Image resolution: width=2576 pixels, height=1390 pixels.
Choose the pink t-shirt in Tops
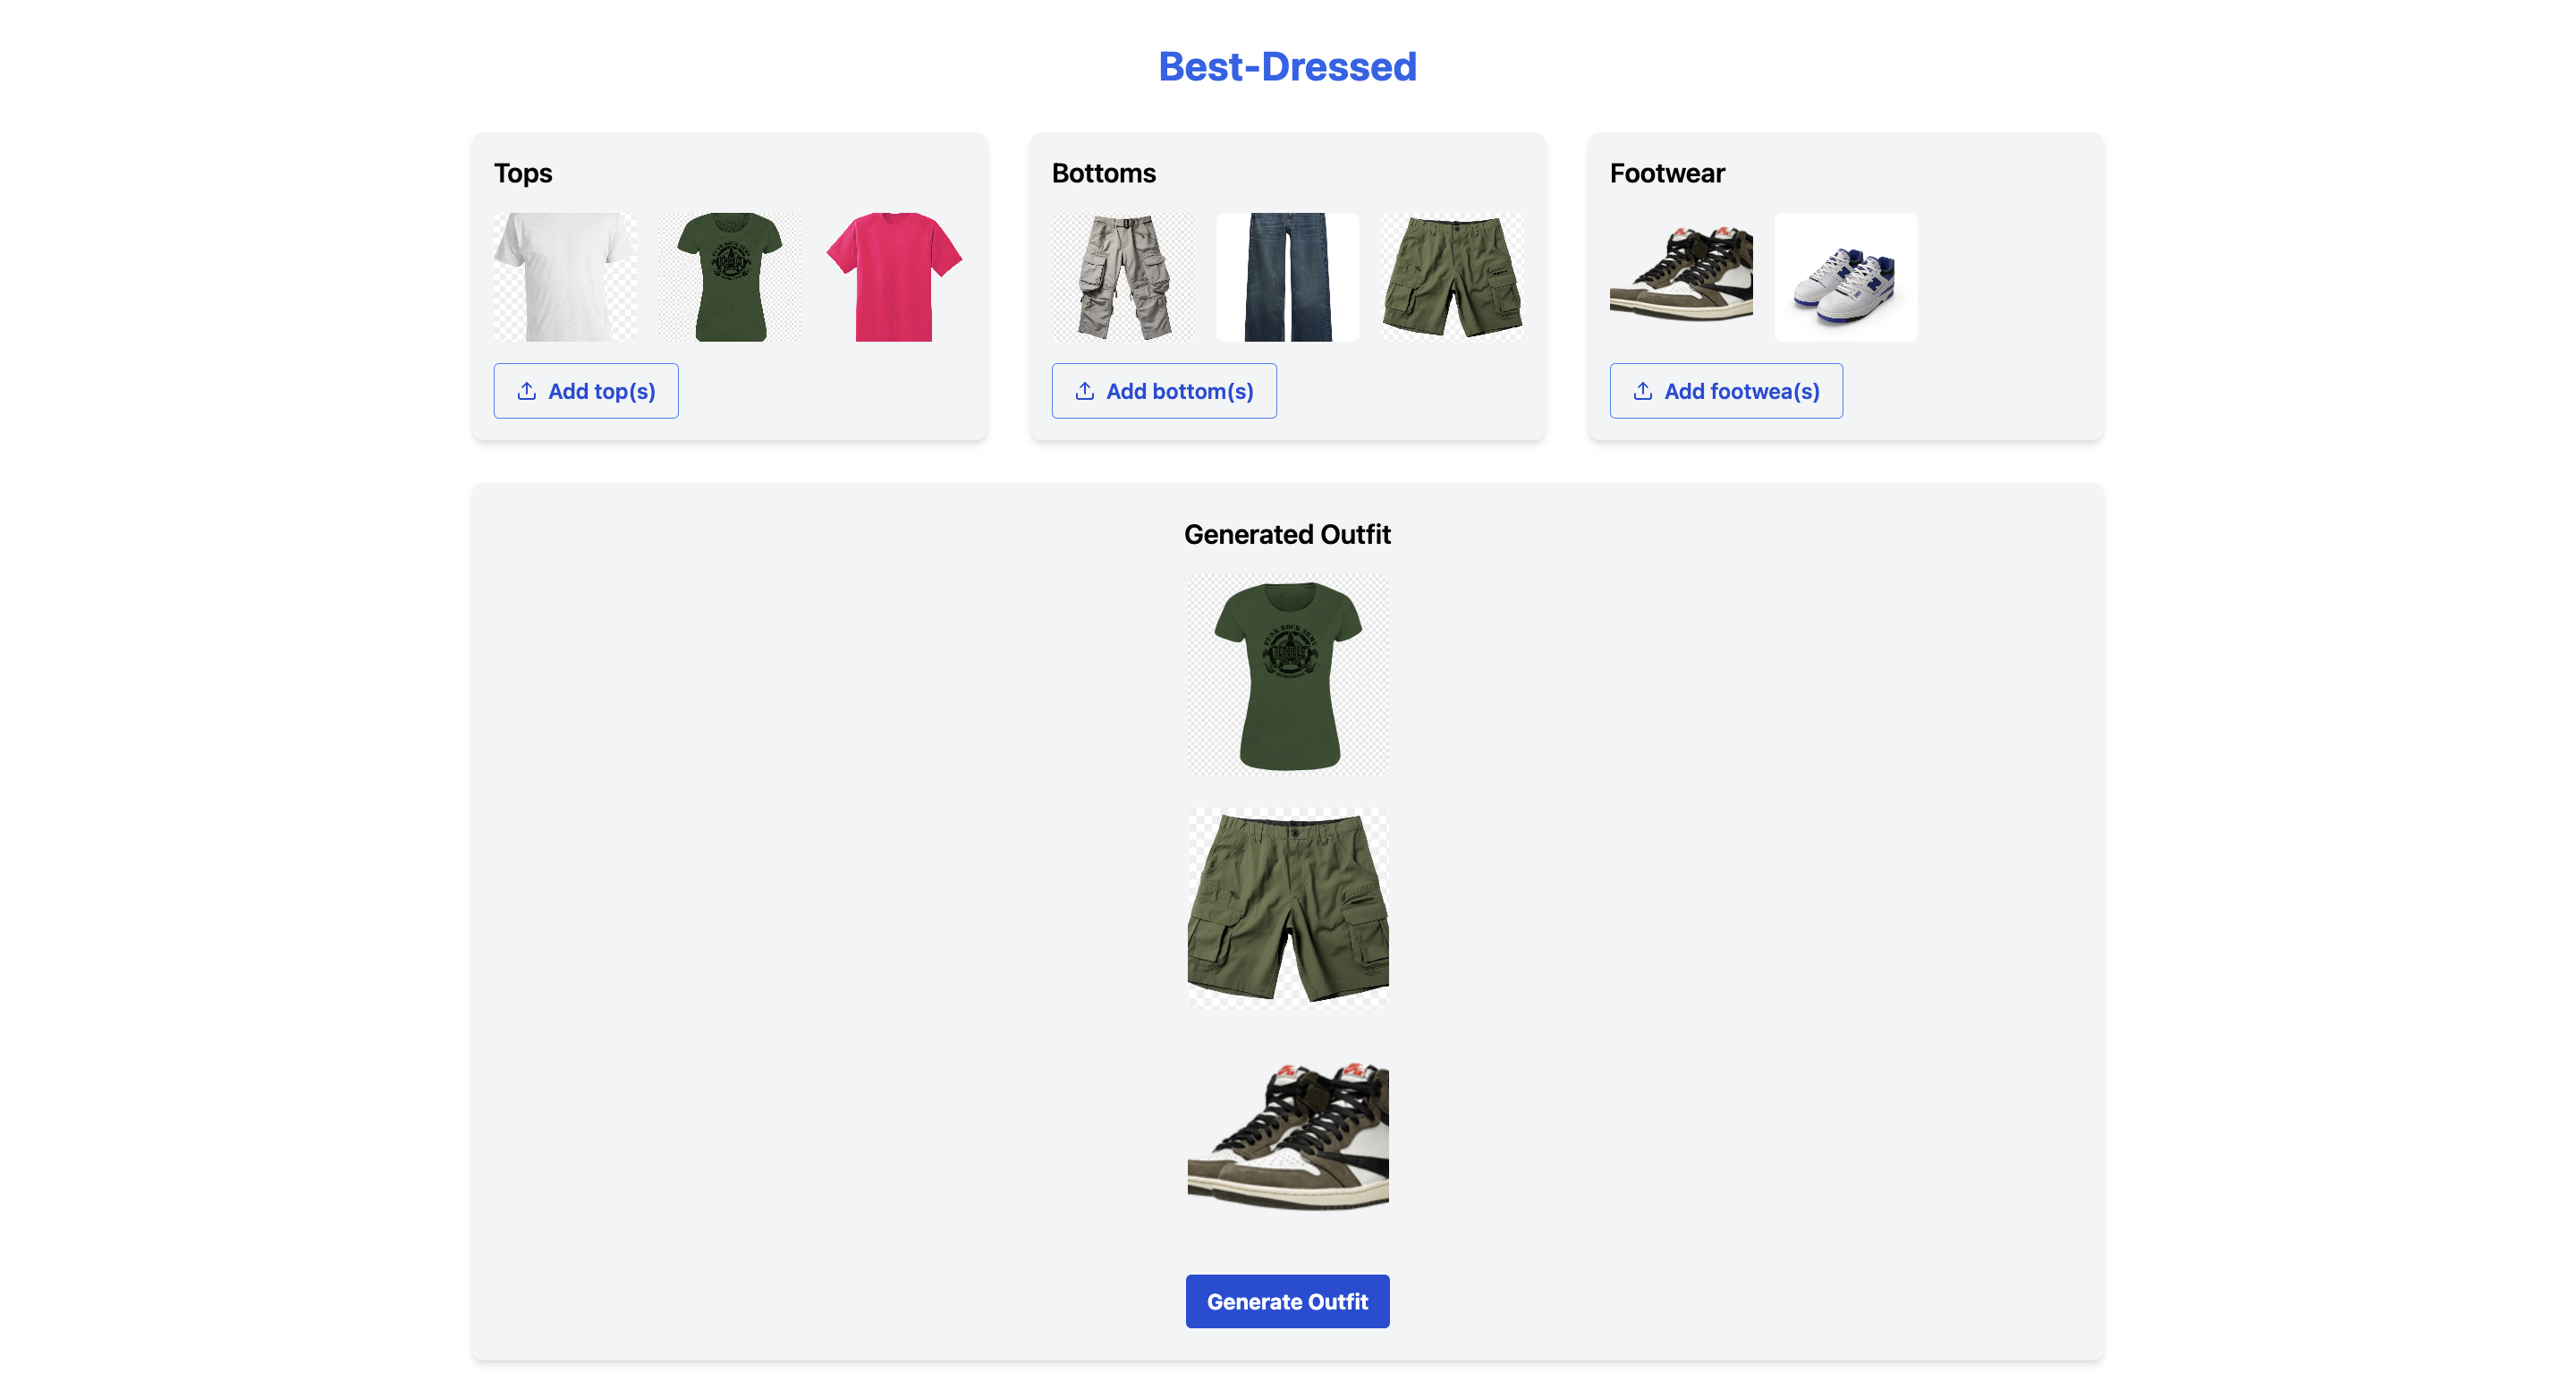[894, 277]
